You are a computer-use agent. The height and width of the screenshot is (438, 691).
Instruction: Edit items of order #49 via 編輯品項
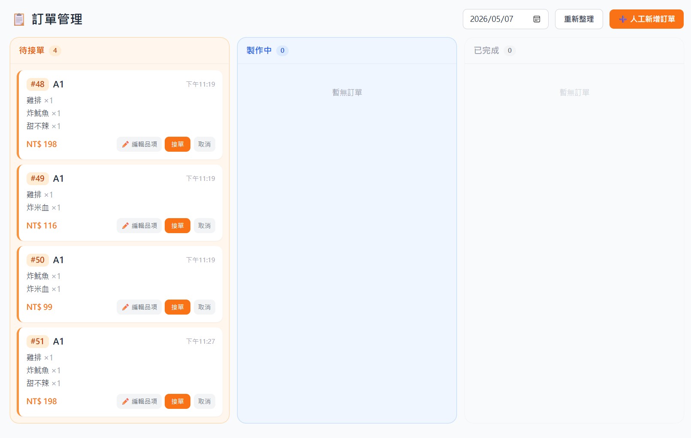point(139,226)
